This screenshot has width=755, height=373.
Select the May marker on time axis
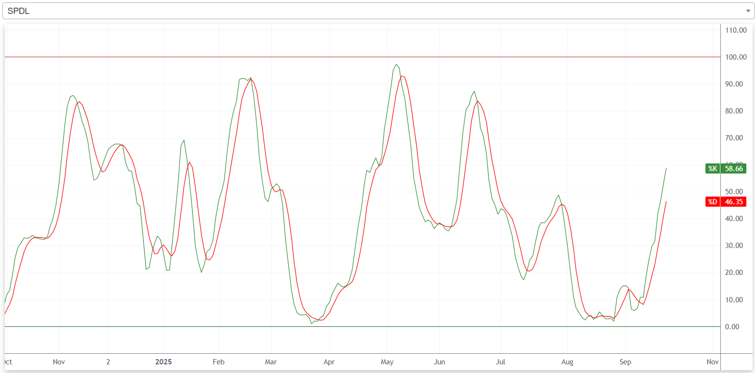387,362
